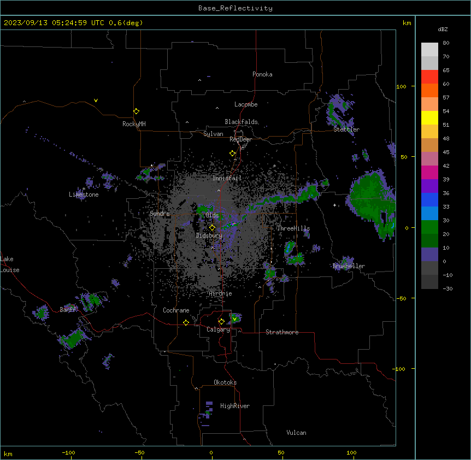Screen dimensions: 471x460
Task: Select the Drumheller label
Action: pyautogui.click(x=349, y=266)
